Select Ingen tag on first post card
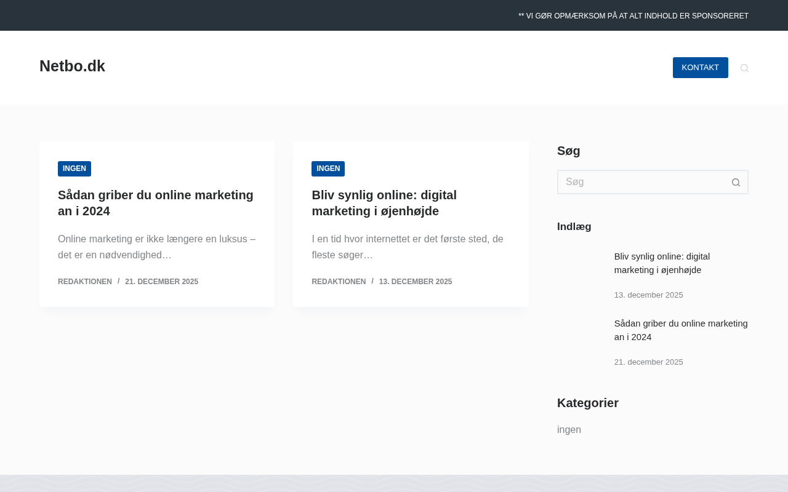The width and height of the screenshot is (788, 492). (74, 169)
